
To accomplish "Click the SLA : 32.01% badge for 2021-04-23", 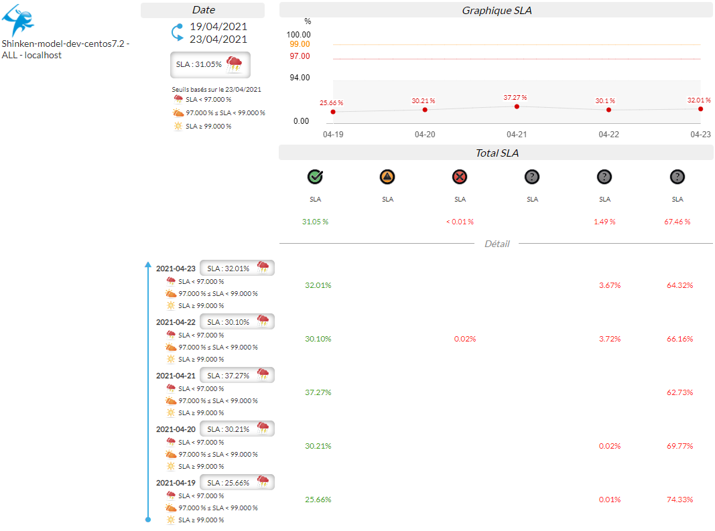I will click(237, 268).
